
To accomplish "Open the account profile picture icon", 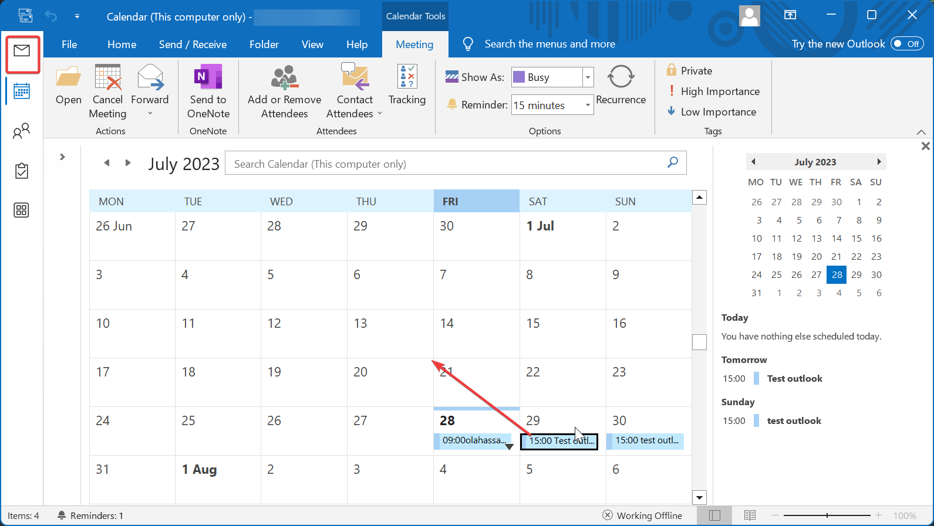I will pos(750,16).
